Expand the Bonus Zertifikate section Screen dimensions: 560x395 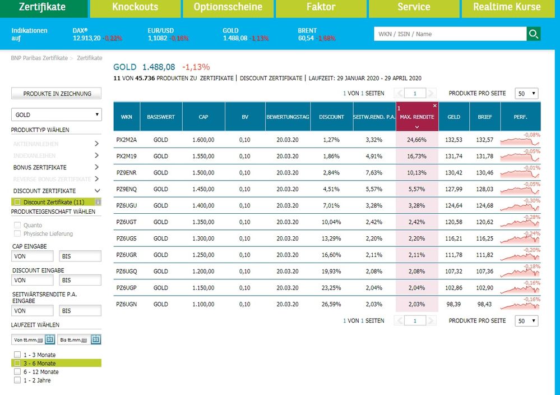[96, 167]
